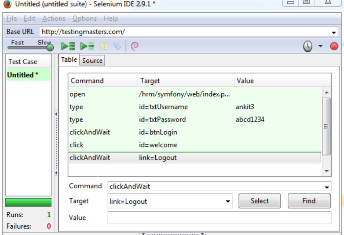This screenshot has width=344, height=235.
Task: Open the Command combo box dropdown
Action: (x=327, y=187)
